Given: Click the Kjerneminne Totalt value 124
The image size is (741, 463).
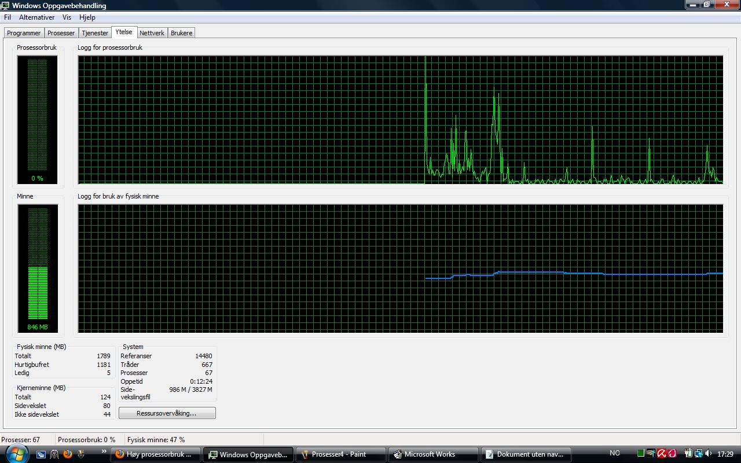Looking at the screenshot, I should coord(105,397).
